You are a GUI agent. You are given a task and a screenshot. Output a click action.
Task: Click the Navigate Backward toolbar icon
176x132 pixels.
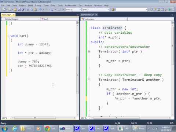[53, 10]
